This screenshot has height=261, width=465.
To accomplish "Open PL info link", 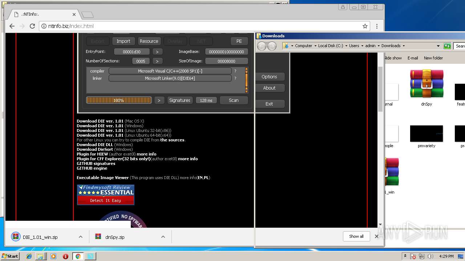I will click(206, 178).
